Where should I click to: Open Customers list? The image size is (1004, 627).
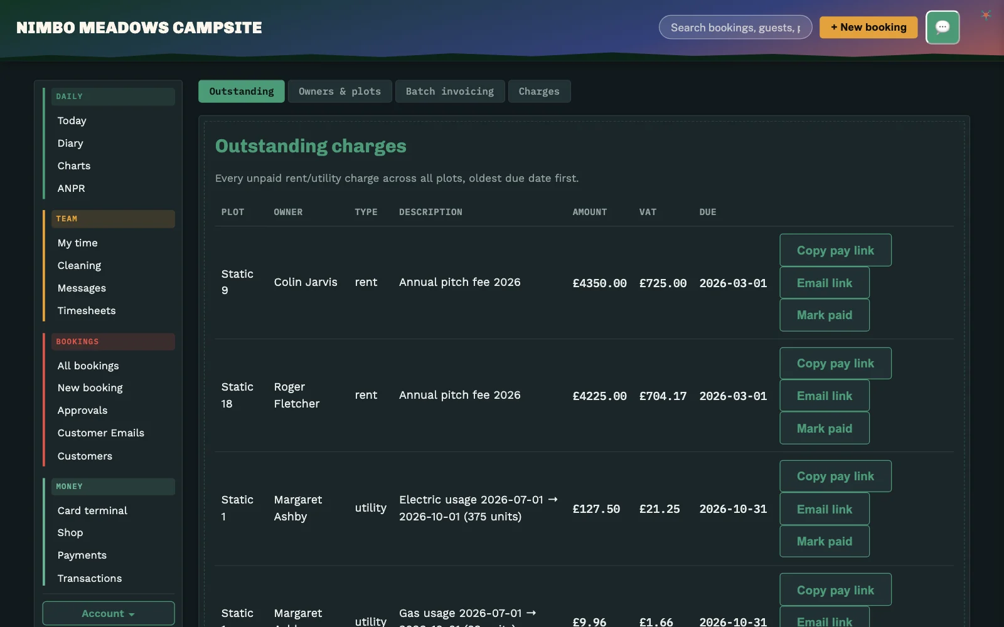(85, 456)
